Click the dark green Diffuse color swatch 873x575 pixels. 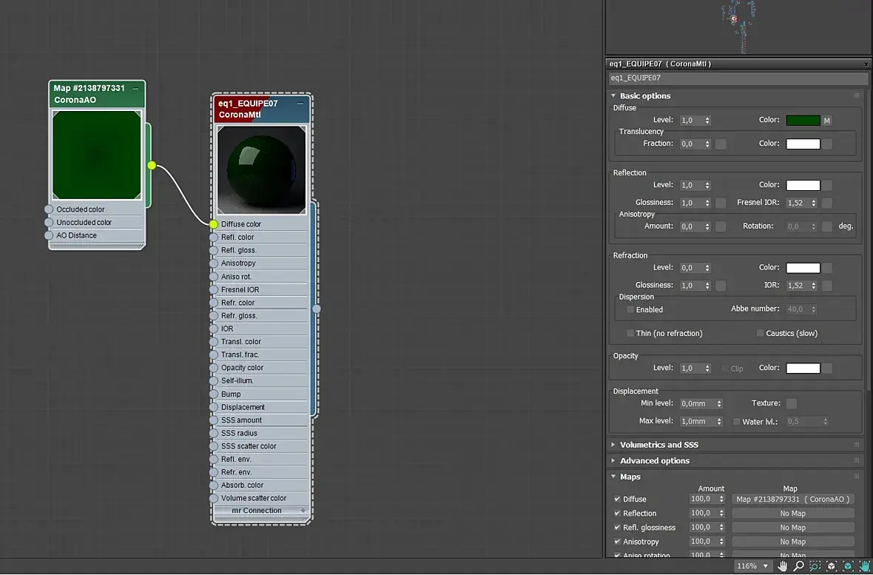tap(803, 121)
